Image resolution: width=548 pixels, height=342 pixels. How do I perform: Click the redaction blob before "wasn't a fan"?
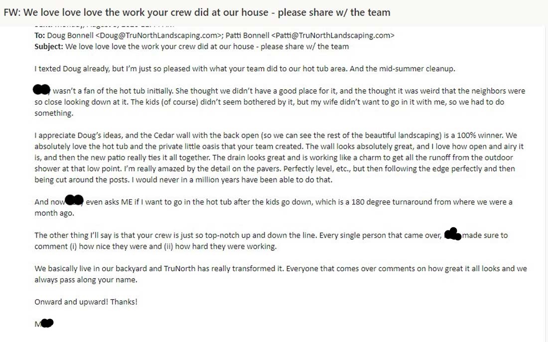pyautogui.click(x=41, y=90)
